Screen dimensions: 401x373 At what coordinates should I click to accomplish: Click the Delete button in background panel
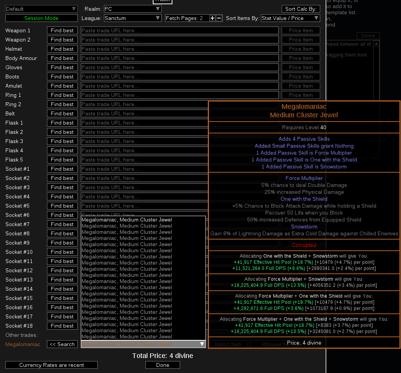click(368, 35)
